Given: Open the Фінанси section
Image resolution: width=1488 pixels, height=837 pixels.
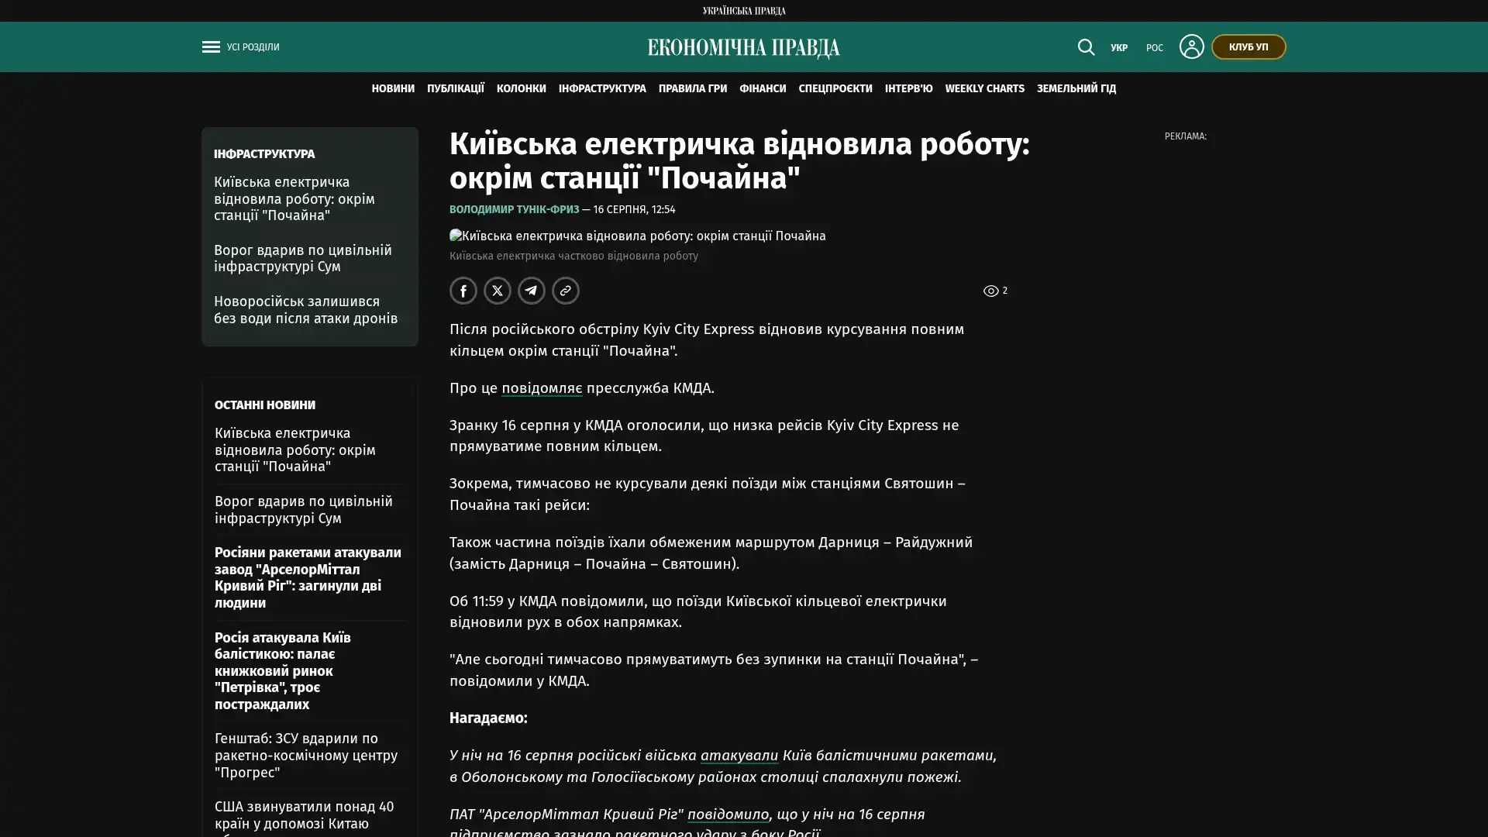Looking at the screenshot, I should click(x=763, y=88).
